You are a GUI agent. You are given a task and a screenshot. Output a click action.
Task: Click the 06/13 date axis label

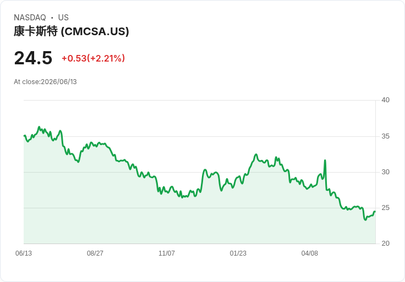tap(24, 253)
